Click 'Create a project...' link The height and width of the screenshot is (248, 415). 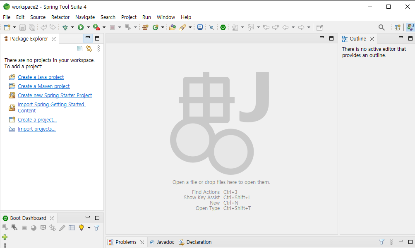(x=37, y=120)
